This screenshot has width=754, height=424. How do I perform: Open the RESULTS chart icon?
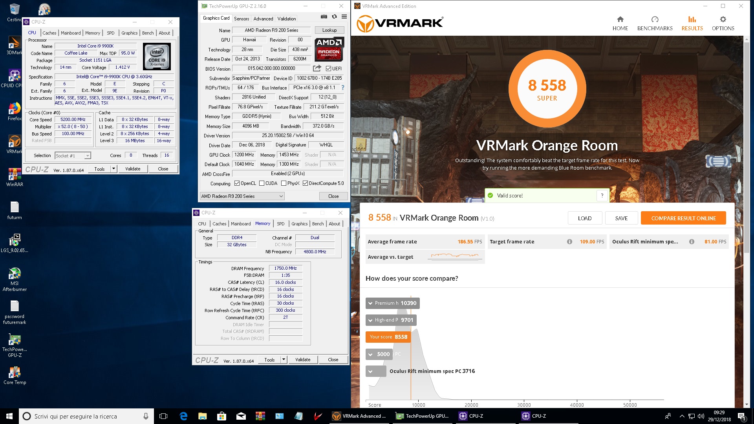pos(692,19)
